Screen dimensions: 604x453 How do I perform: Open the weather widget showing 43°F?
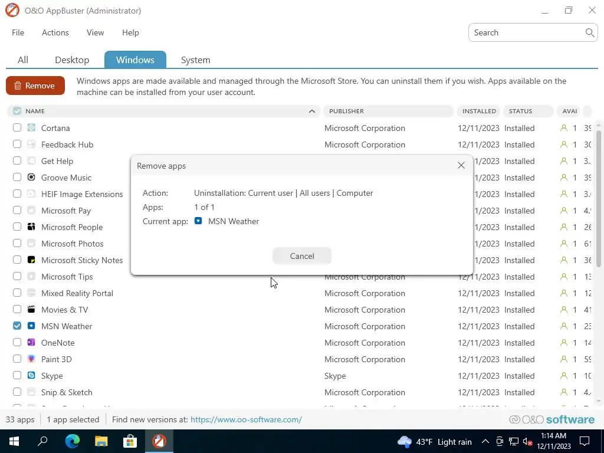(434, 441)
